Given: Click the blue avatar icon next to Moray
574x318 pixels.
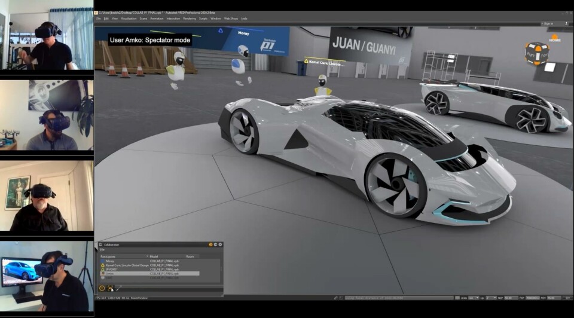Looking at the screenshot, I should 103,261.
